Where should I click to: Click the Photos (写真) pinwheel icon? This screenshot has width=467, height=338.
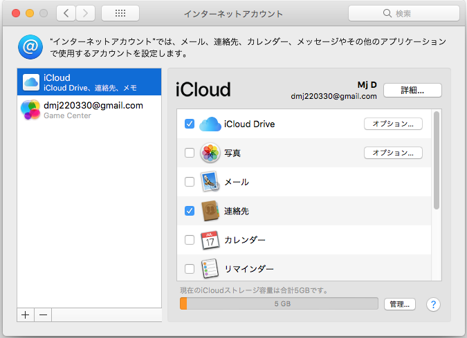click(210, 153)
